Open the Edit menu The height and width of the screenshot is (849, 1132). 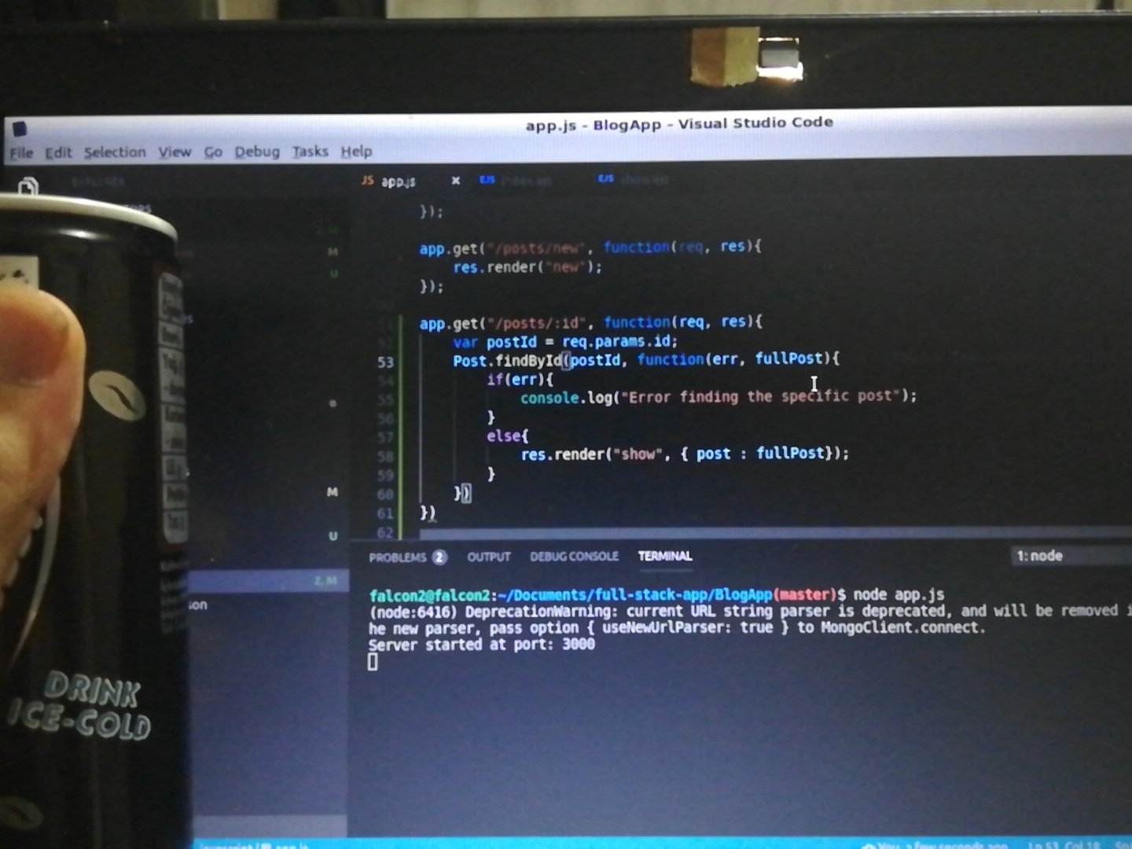click(x=58, y=153)
